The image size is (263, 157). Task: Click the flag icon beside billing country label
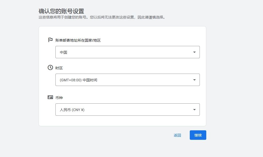tap(50, 40)
